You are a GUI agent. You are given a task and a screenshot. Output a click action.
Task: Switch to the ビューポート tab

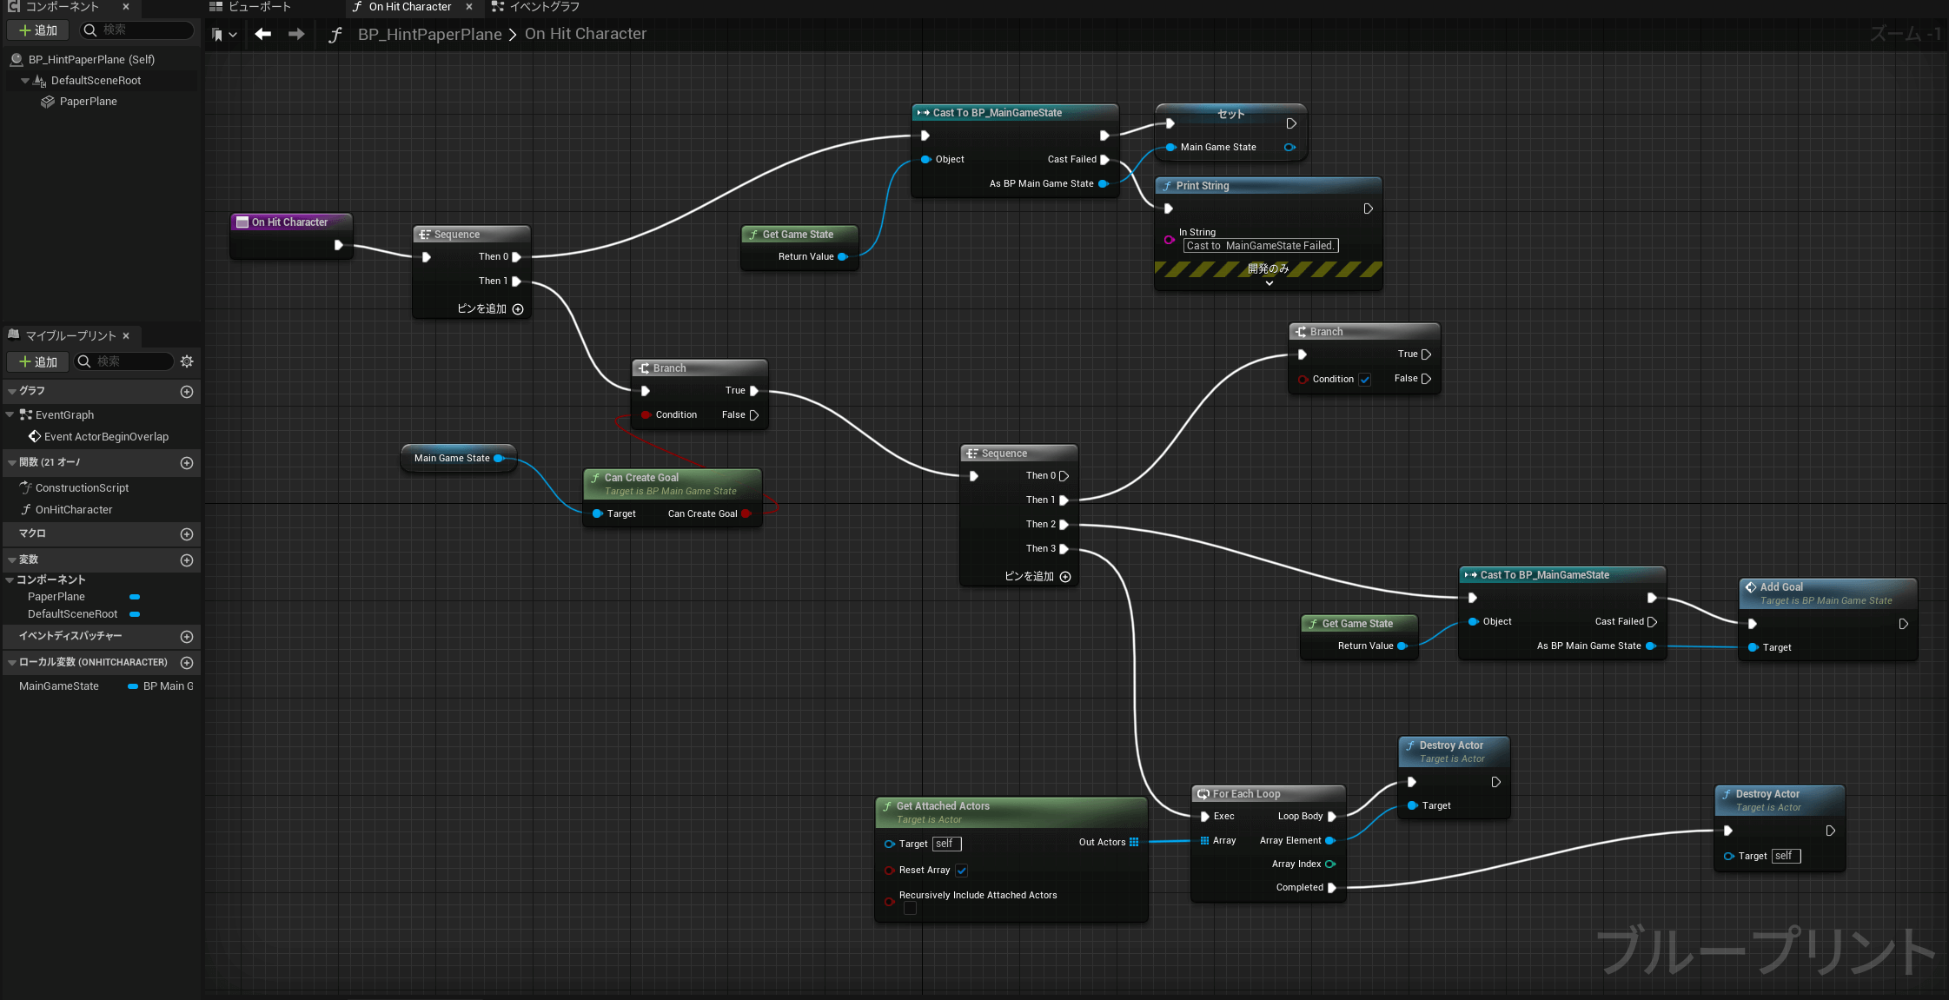point(259,7)
